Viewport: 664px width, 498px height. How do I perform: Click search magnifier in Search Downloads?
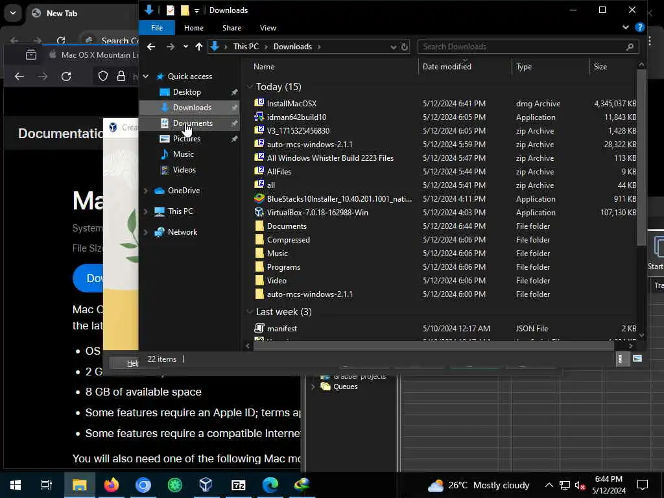(630, 47)
